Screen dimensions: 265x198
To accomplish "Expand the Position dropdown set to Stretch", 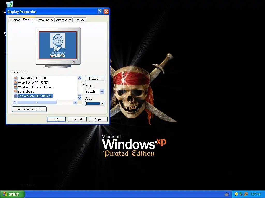I will (102, 92).
